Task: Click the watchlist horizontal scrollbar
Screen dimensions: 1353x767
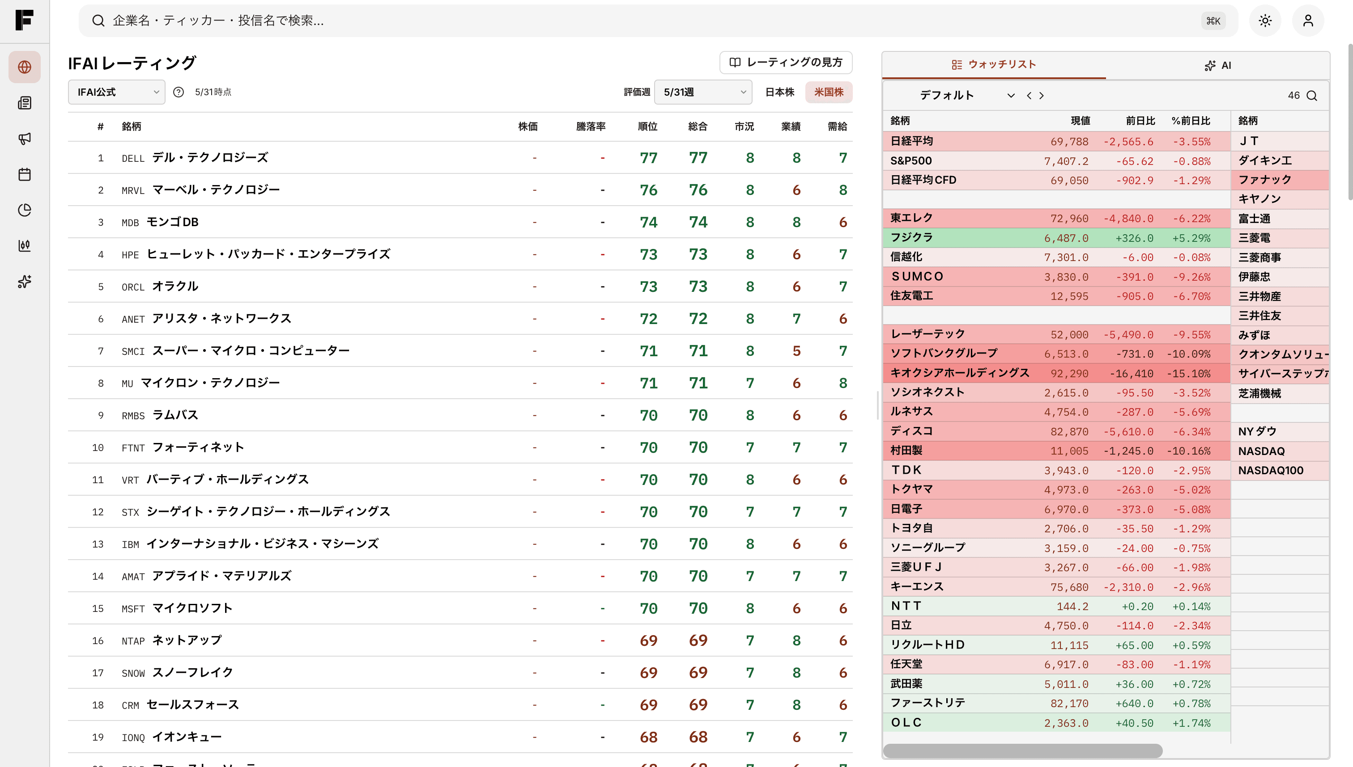Action: [1023, 750]
